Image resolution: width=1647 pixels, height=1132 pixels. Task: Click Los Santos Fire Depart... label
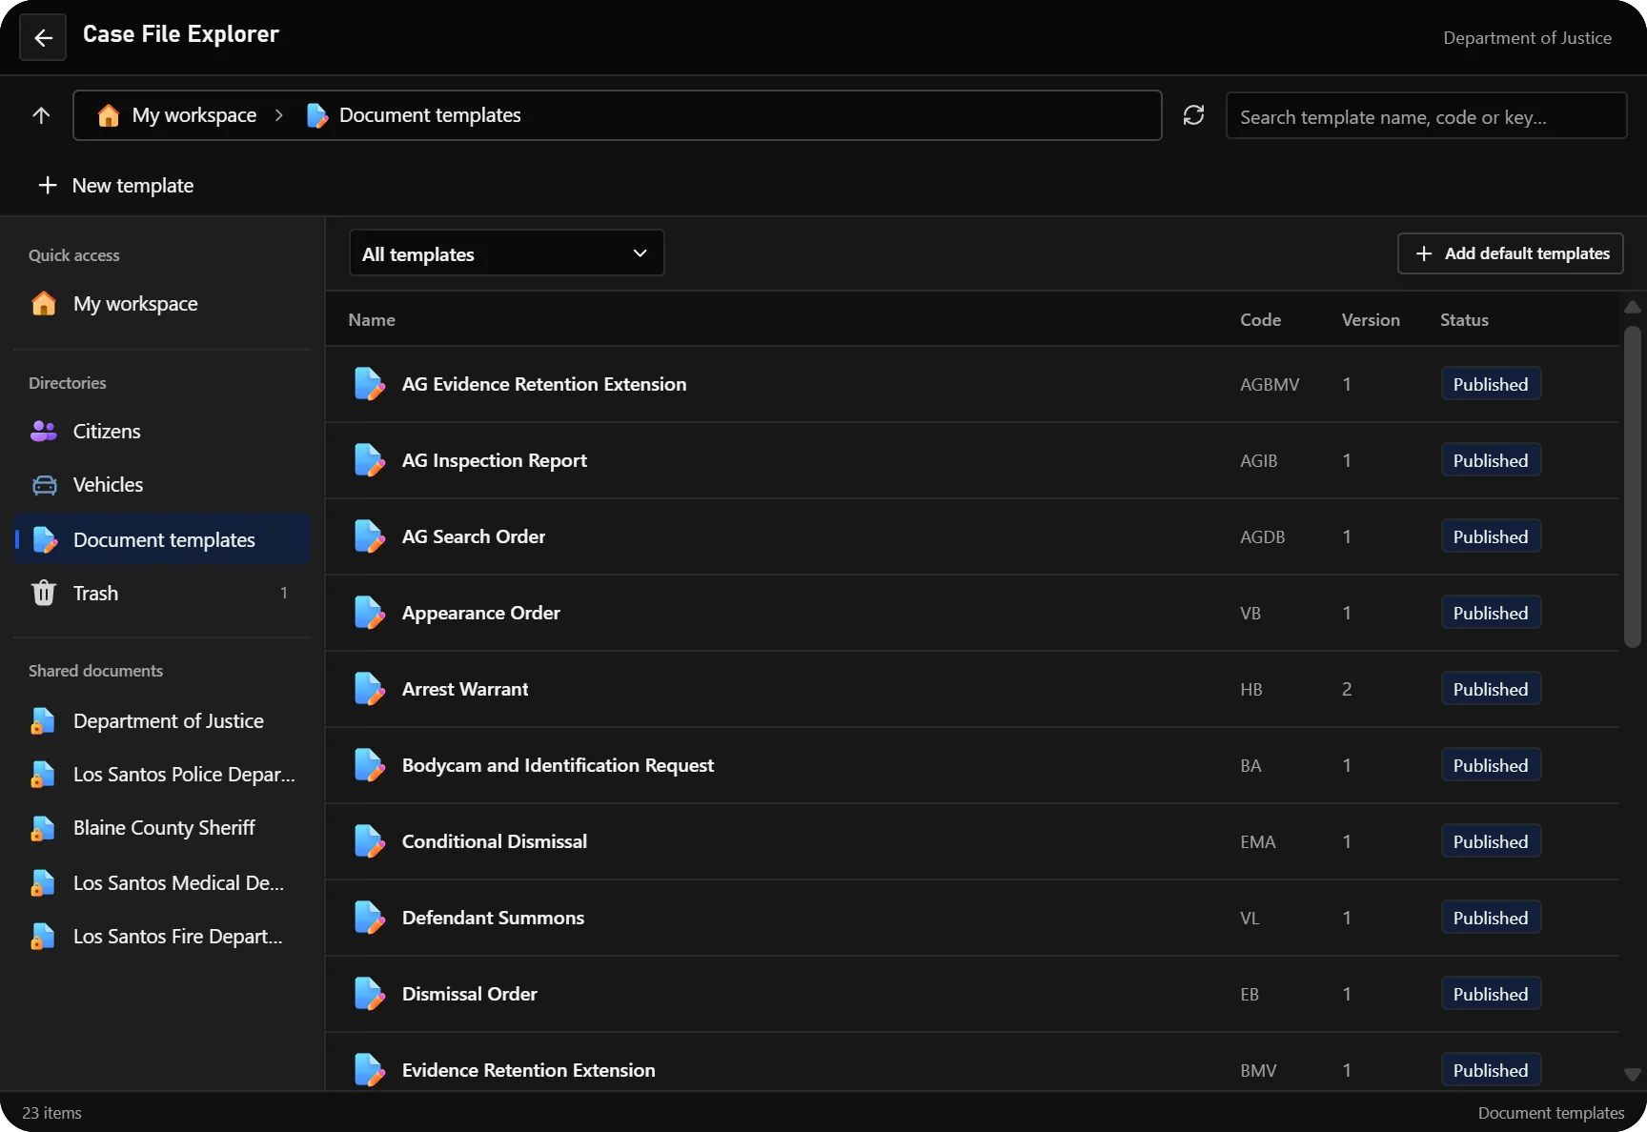tap(178, 937)
